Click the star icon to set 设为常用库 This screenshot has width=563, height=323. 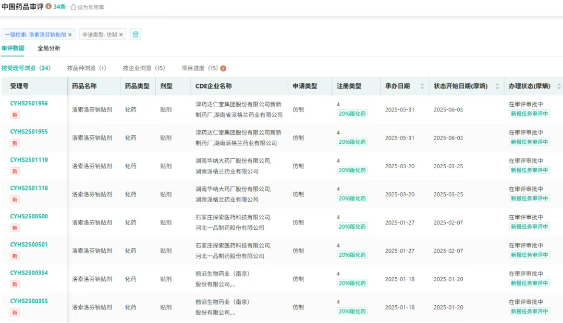click(x=74, y=7)
